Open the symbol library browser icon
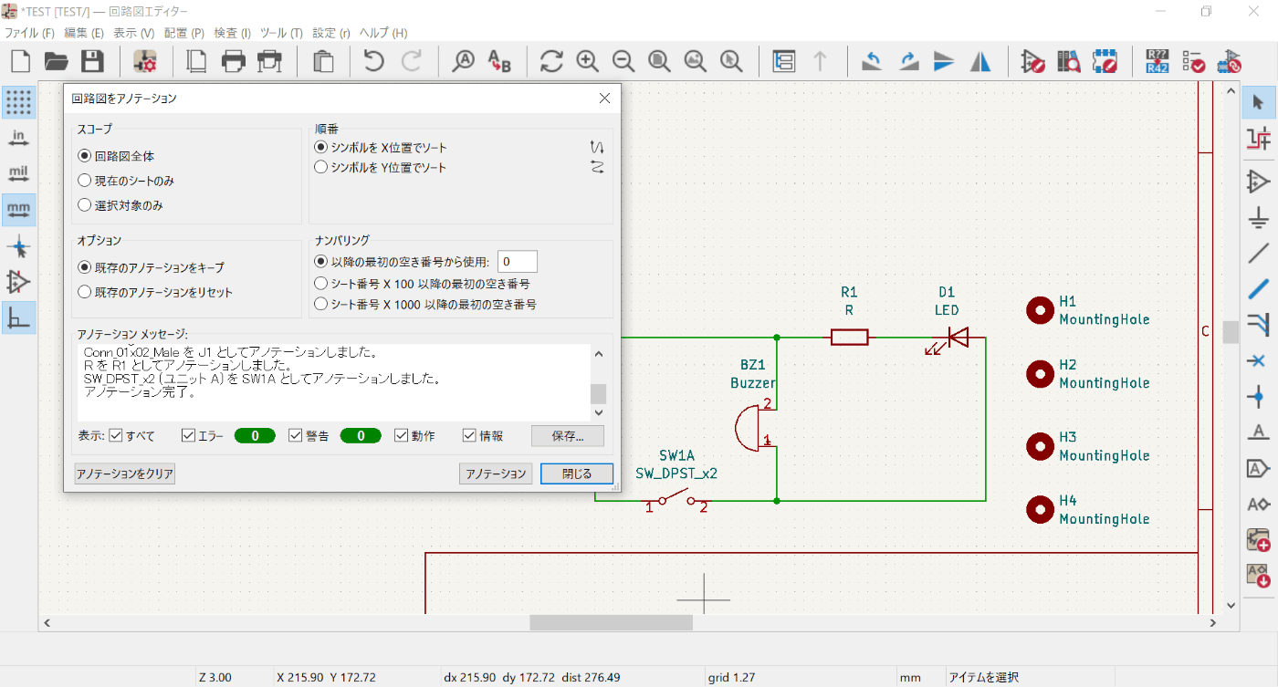This screenshot has height=687, width=1278. point(1069,62)
